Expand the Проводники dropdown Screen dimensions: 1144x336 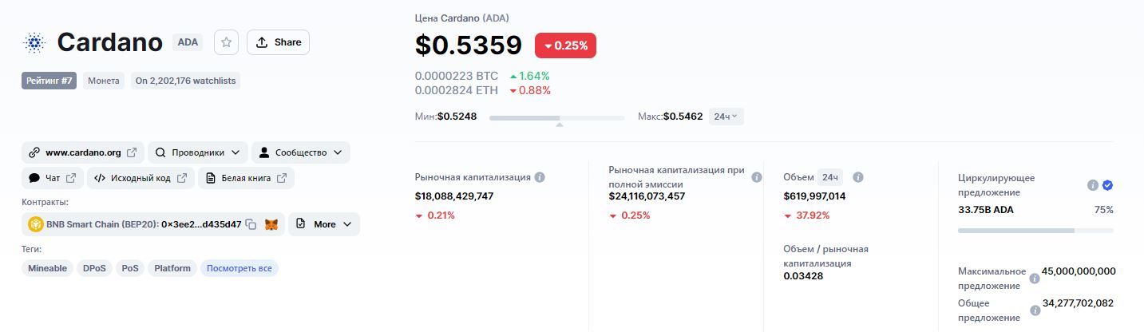tap(197, 152)
